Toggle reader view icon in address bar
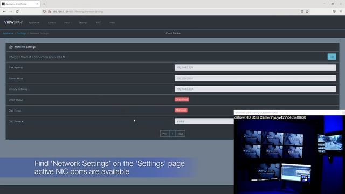This screenshot has width=345, height=194. pos(302,11)
